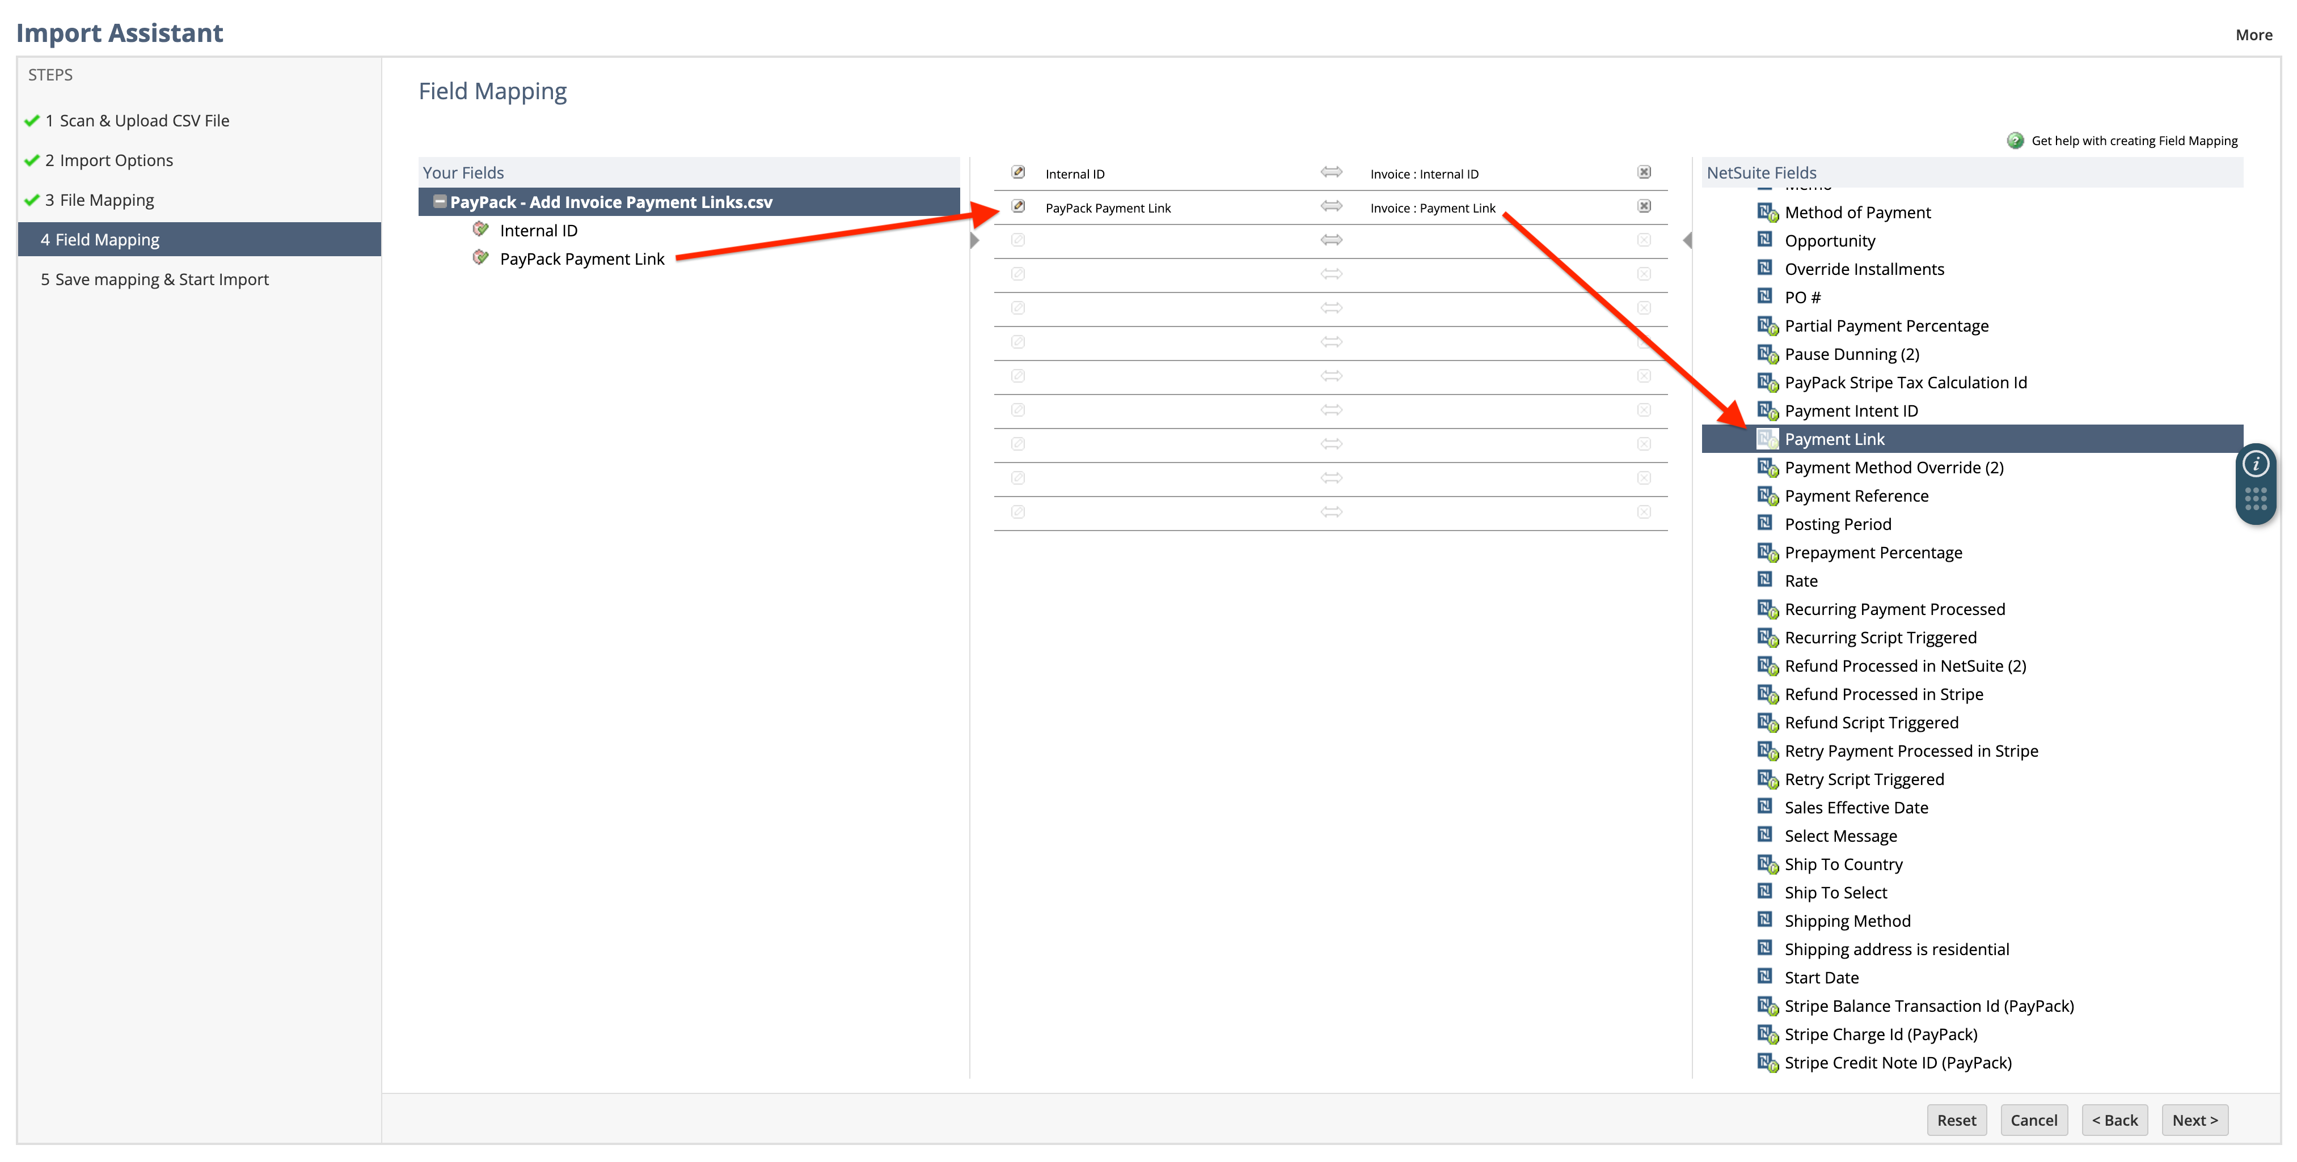Viewport: 2297px width, 1162px height.
Task: Remove the Invoice : Internal ID mapping via its X icon
Action: [1644, 173]
